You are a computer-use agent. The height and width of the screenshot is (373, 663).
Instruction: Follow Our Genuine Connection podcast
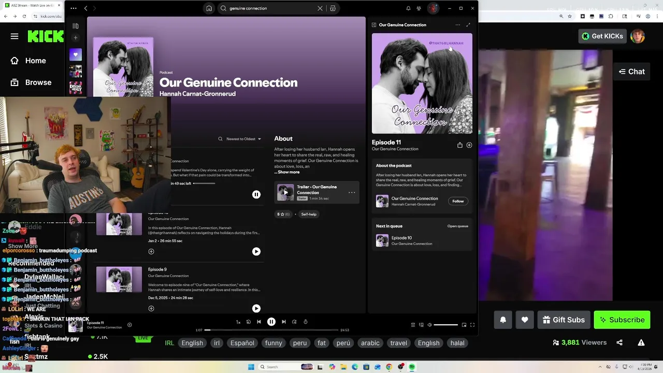(458, 201)
